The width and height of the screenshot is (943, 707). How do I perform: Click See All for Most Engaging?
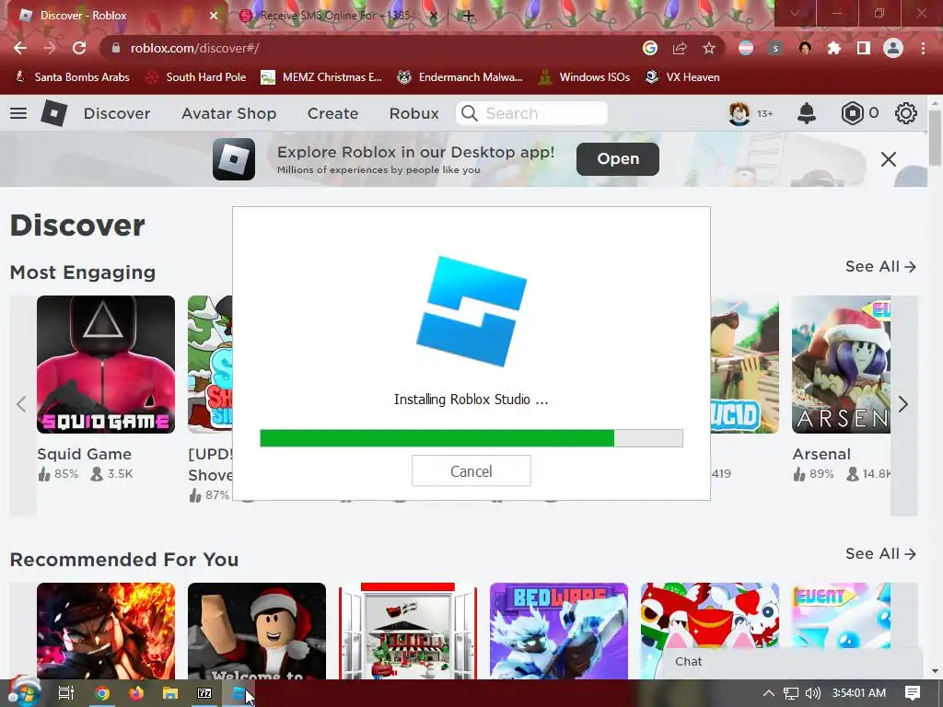880,266
